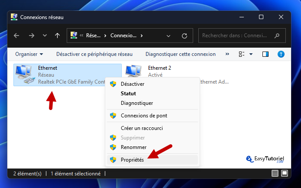Click the Realtek PCIe GbE adapter text
This screenshot has height=188, width=301.
[x=71, y=82]
